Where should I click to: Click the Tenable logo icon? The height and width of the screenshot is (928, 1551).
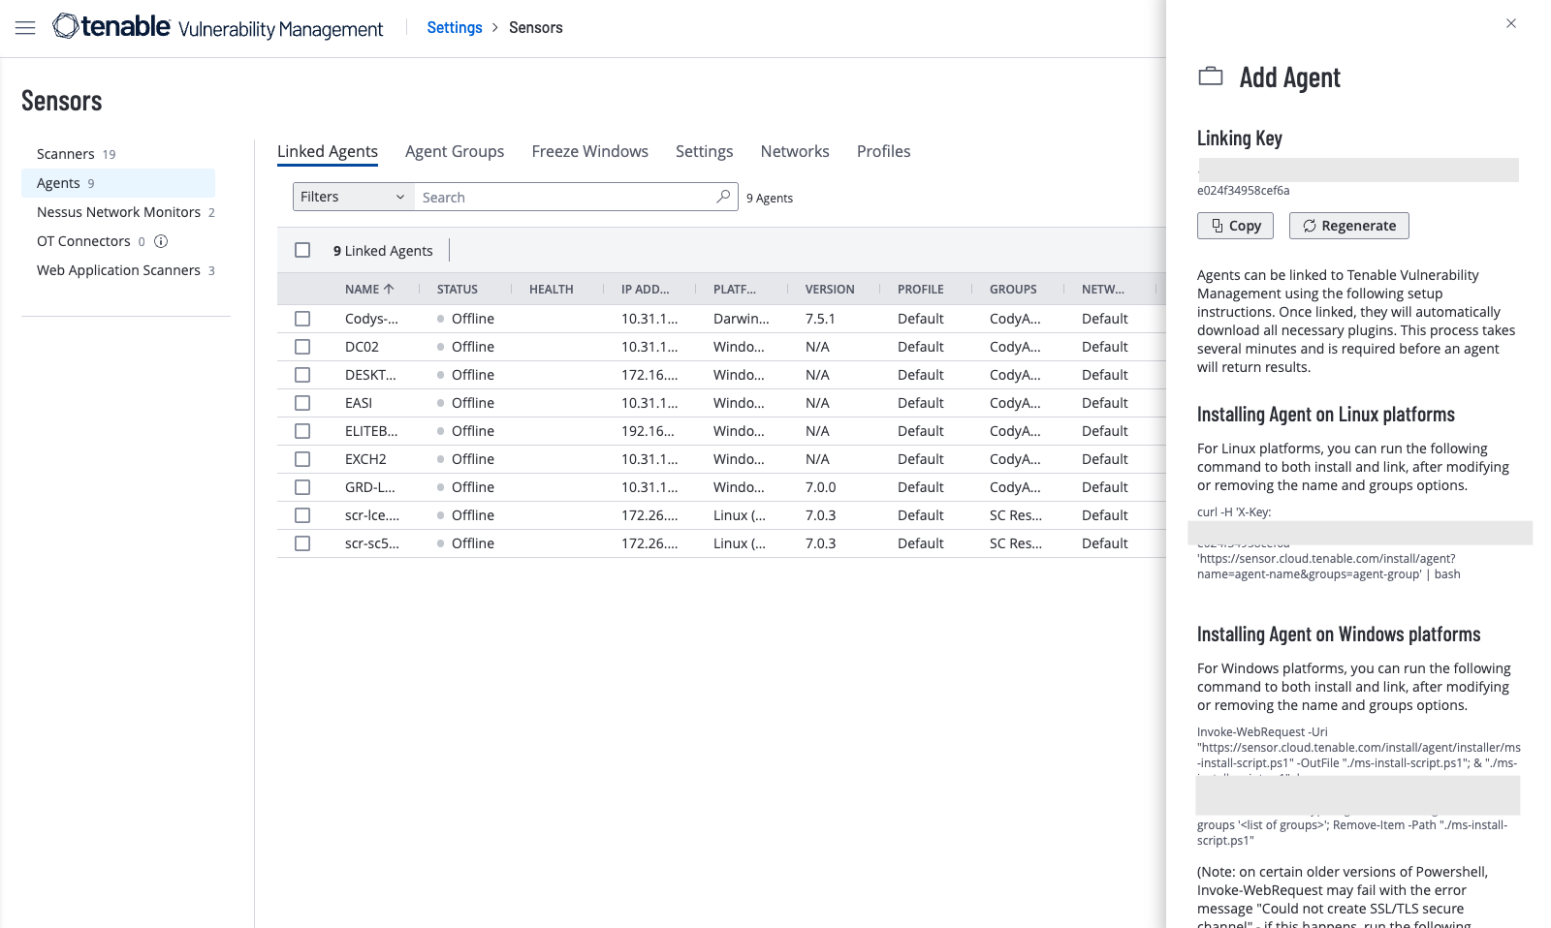tap(65, 26)
